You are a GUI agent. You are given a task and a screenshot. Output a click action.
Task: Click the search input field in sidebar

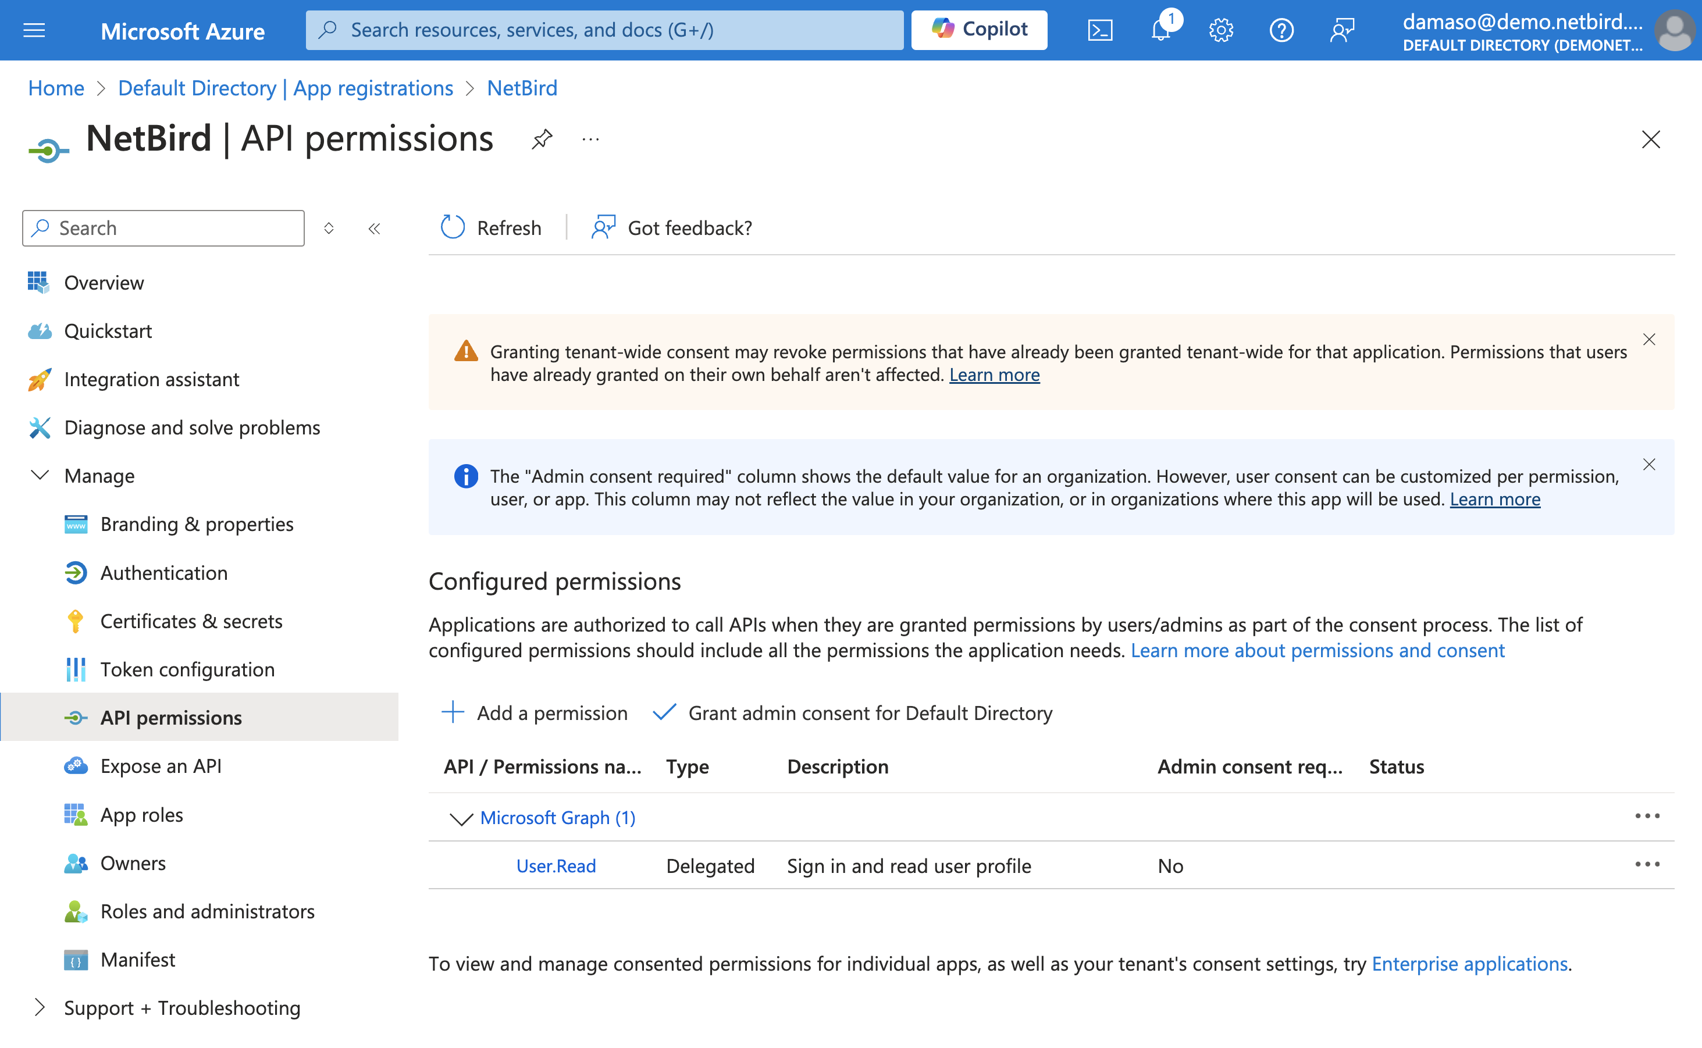(x=163, y=227)
